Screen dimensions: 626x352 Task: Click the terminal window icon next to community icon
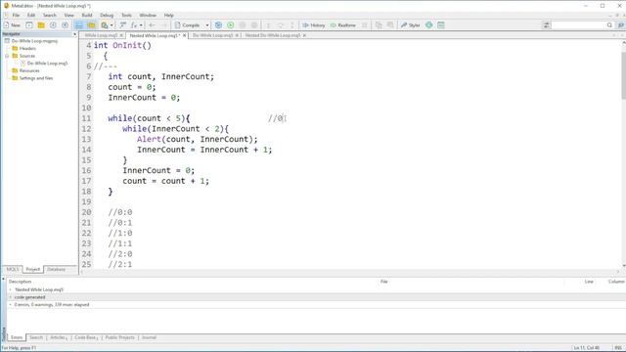441,25
